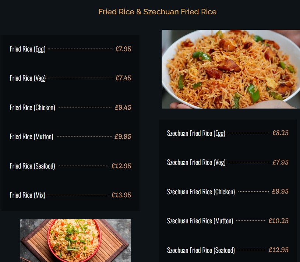The image size is (300, 262).
Task: Click the £10.25 Szechuan Mutton price
Action: tap(278, 221)
